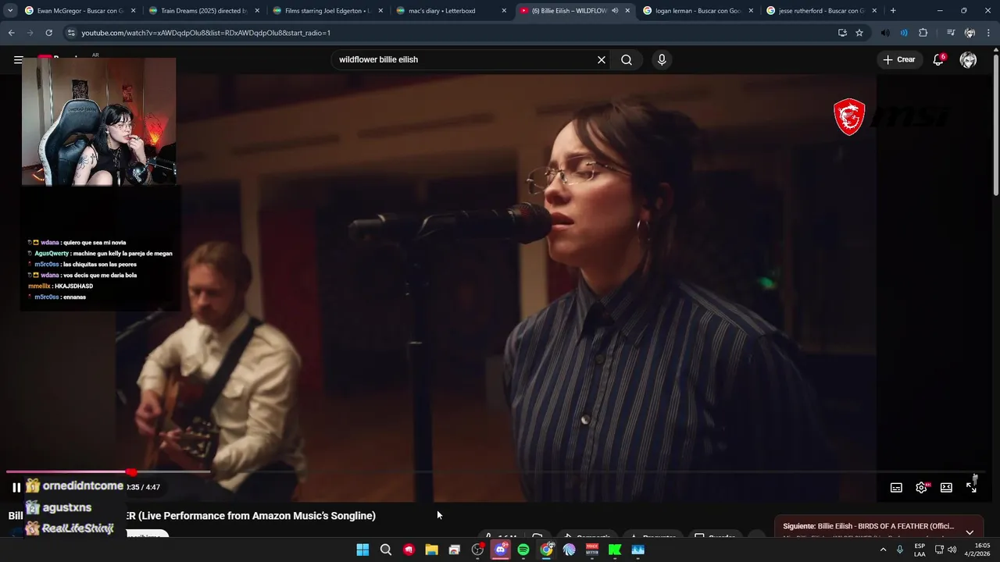Open the YouTube account avatar menu

pos(968,60)
